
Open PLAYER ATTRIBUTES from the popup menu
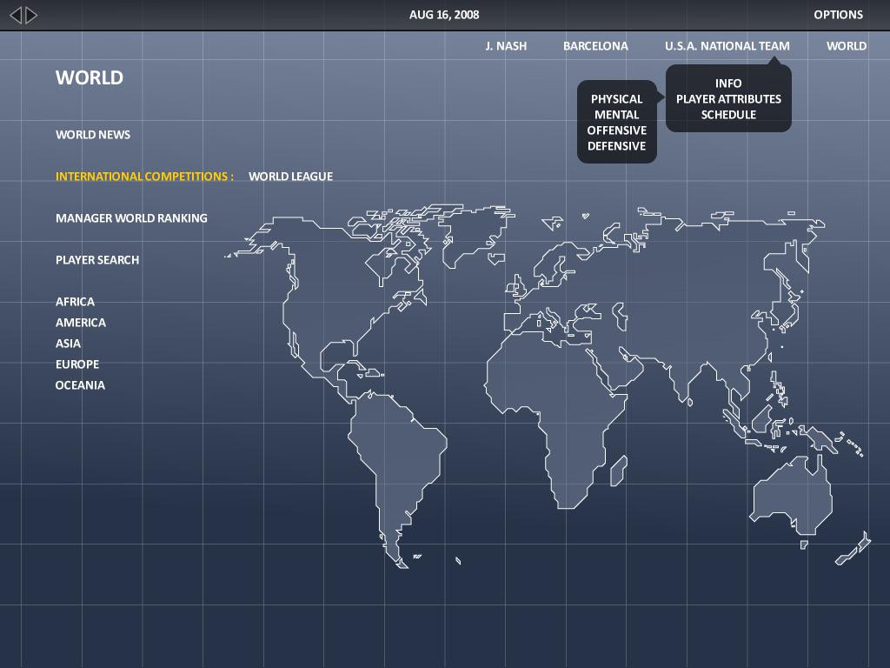pos(728,99)
